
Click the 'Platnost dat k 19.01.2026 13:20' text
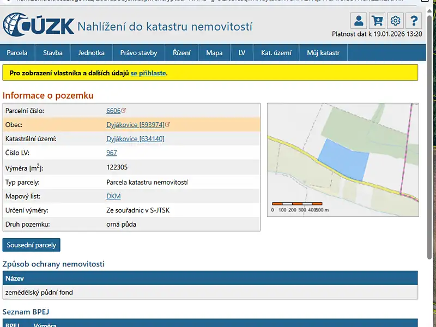(x=377, y=34)
